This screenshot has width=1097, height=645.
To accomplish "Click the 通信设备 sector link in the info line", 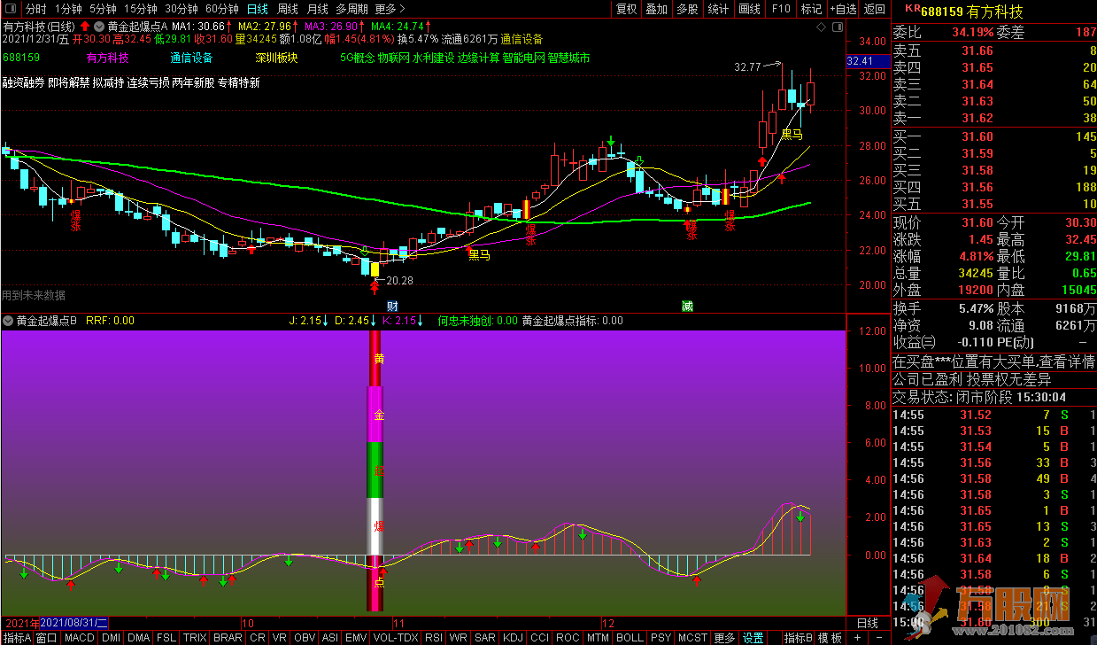I will pos(521,39).
